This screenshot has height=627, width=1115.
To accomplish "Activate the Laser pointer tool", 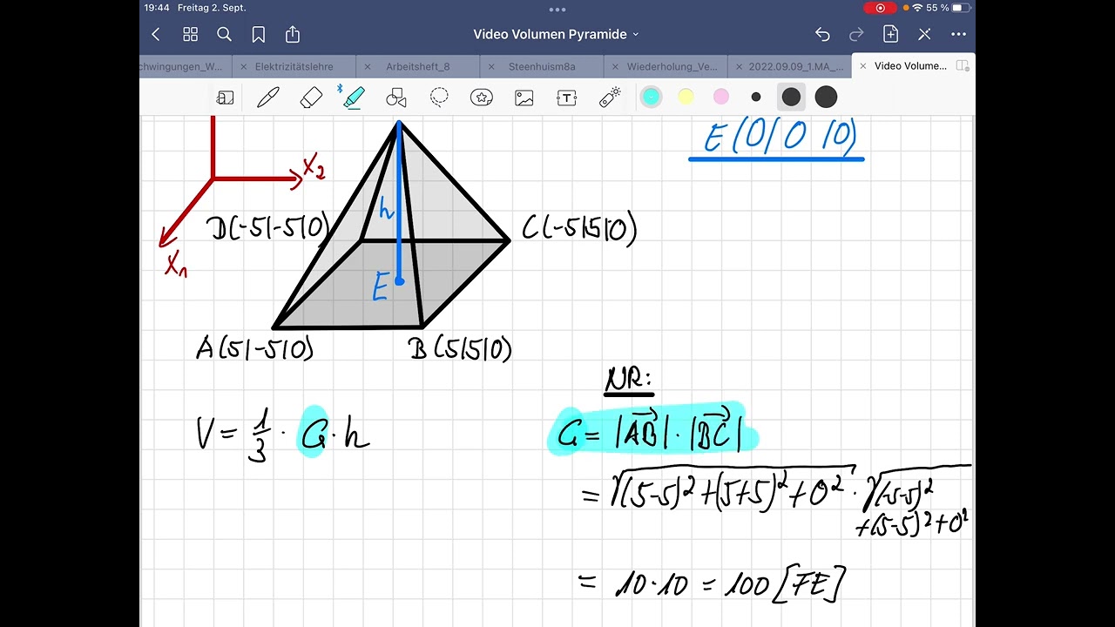I will pos(610,98).
